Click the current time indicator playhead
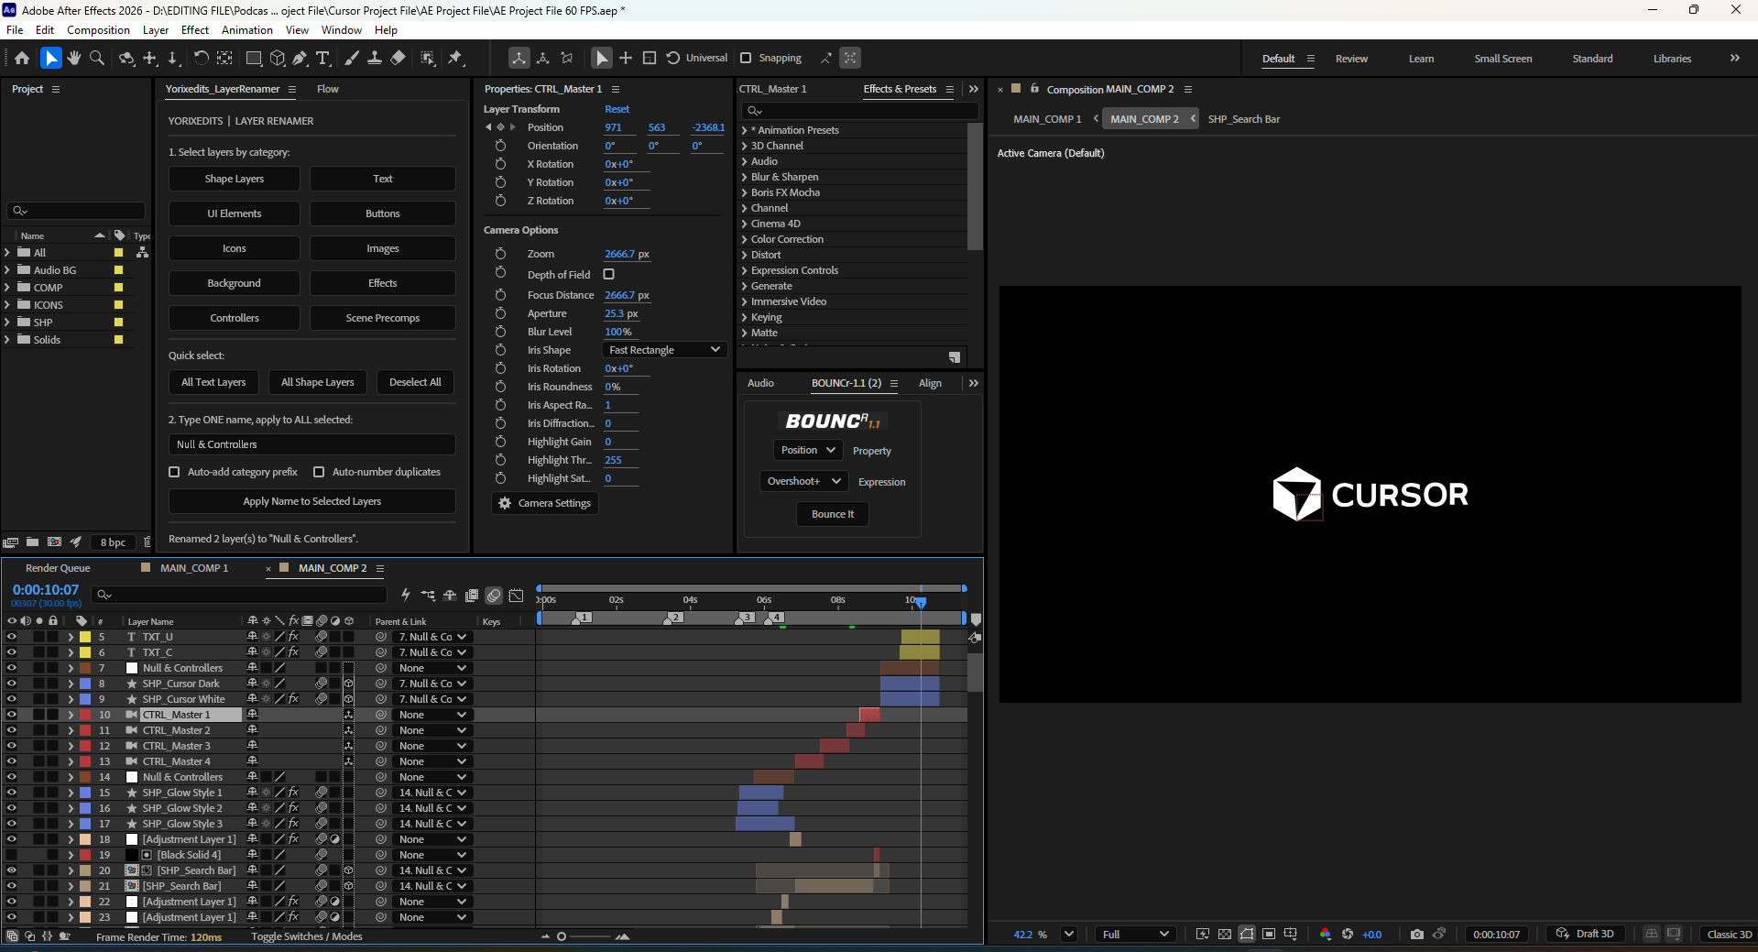The height and width of the screenshot is (952, 1758). pyautogui.click(x=921, y=602)
